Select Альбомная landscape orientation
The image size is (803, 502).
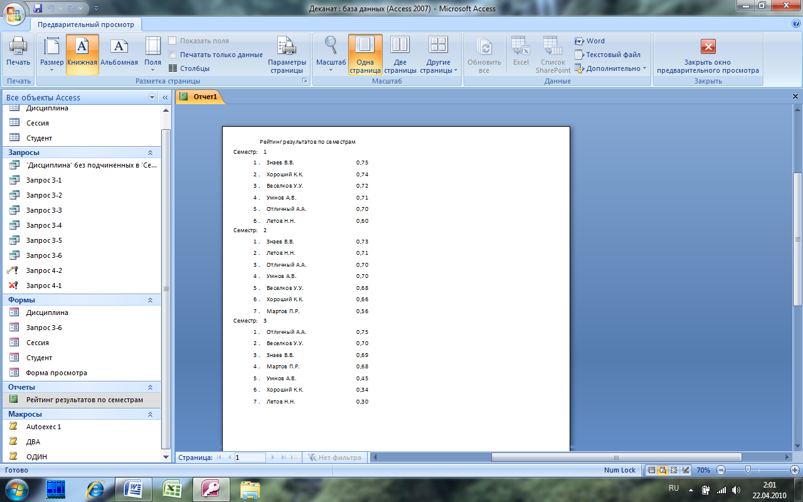pyautogui.click(x=119, y=55)
